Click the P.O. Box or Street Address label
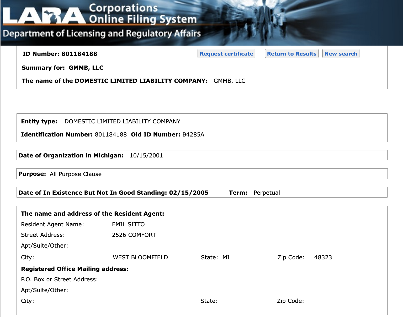 (59, 280)
